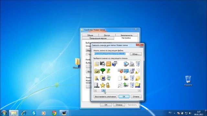Click OK in the Свойства properties window

[106, 105]
